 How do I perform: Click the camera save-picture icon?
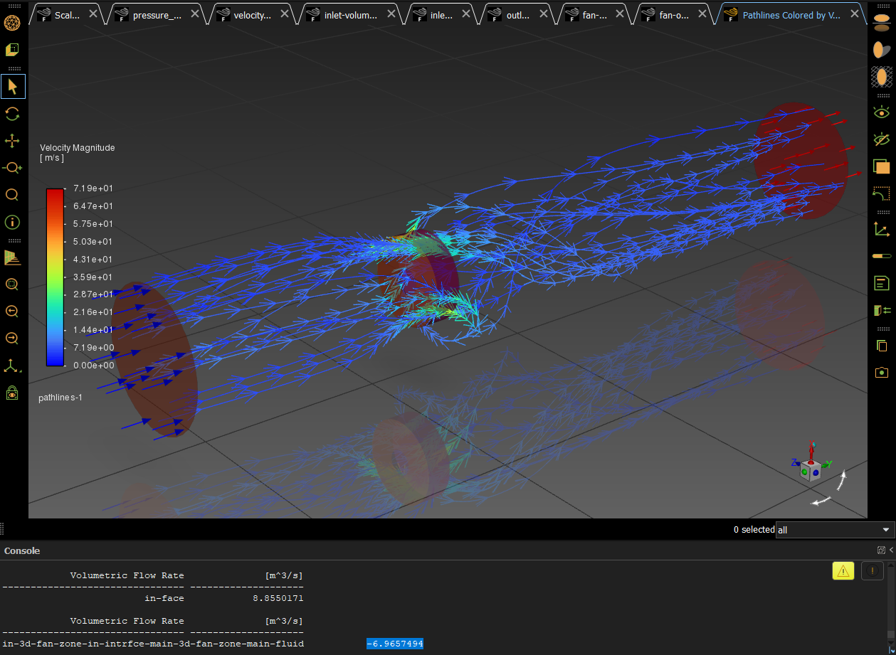881,372
